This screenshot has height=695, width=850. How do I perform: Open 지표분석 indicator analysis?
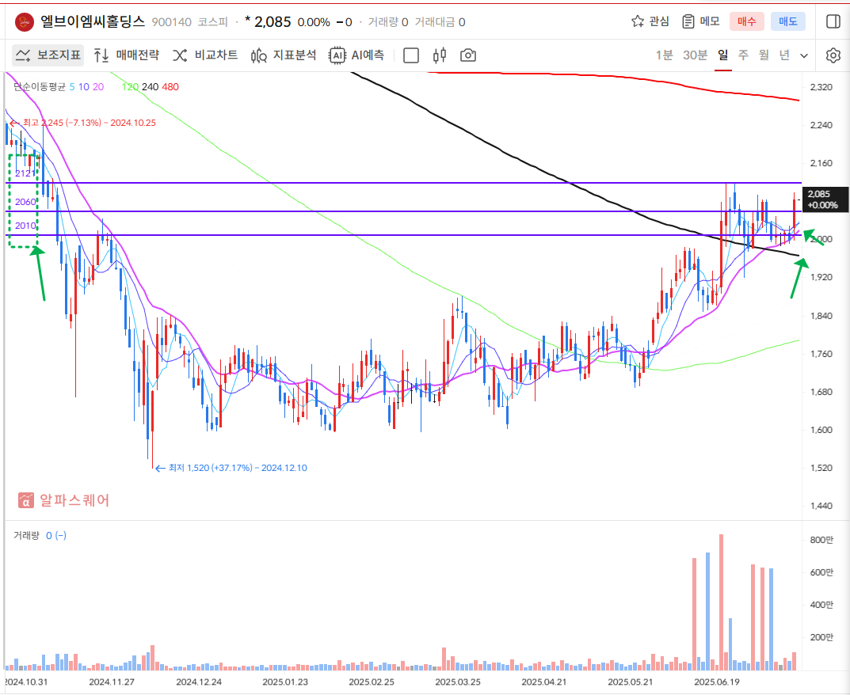point(284,55)
